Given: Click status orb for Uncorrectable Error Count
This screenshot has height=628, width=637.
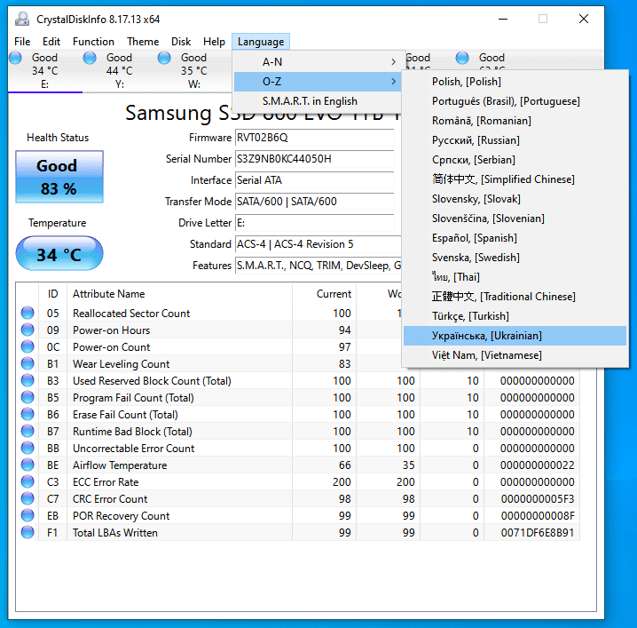Looking at the screenshot, I should tap(28, 448).
